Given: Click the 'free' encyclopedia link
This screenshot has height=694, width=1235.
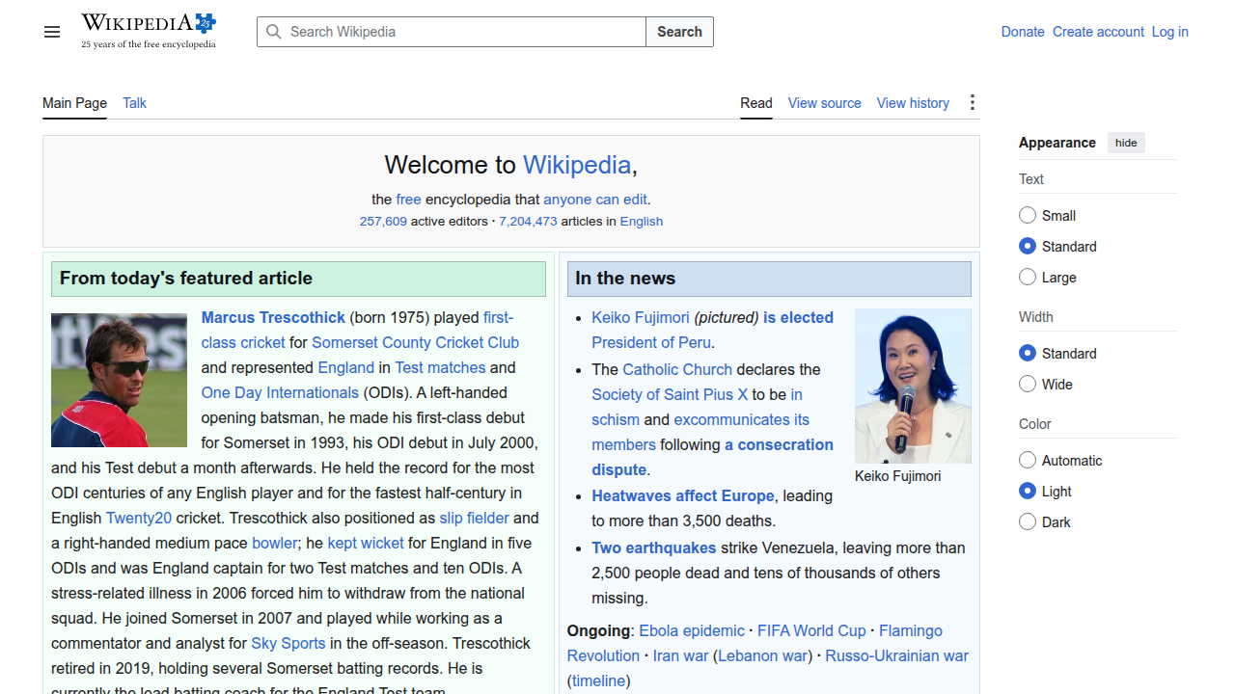Looking at the screenshot, I should point(408,200).
